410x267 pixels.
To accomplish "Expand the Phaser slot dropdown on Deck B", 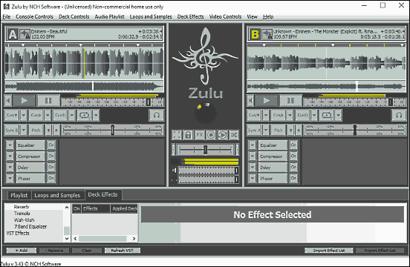I will click(x=252, y=178).
